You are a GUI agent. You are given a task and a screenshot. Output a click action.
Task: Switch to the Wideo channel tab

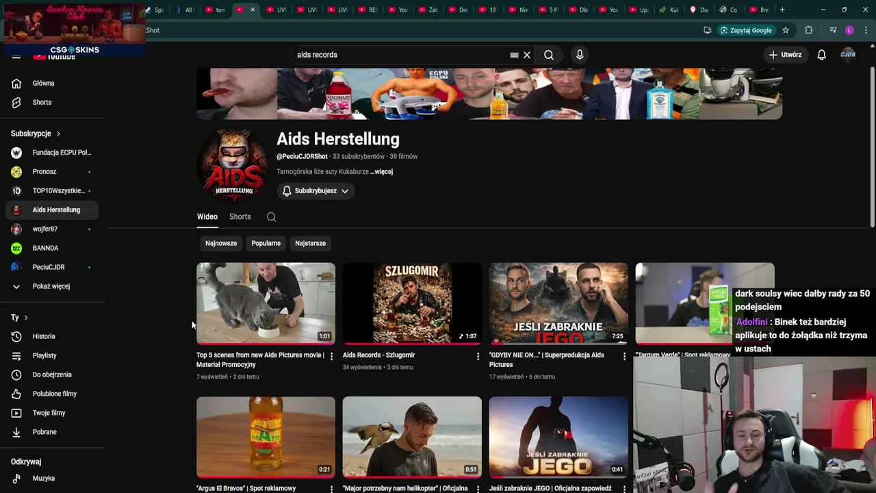(207, 217)
